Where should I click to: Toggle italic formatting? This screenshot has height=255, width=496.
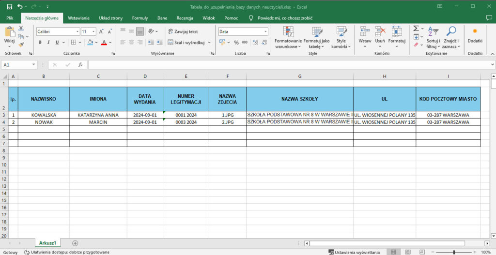tap(48, 43)
